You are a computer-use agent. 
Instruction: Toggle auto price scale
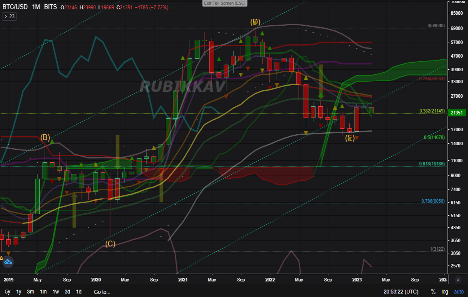click(458, 292)
